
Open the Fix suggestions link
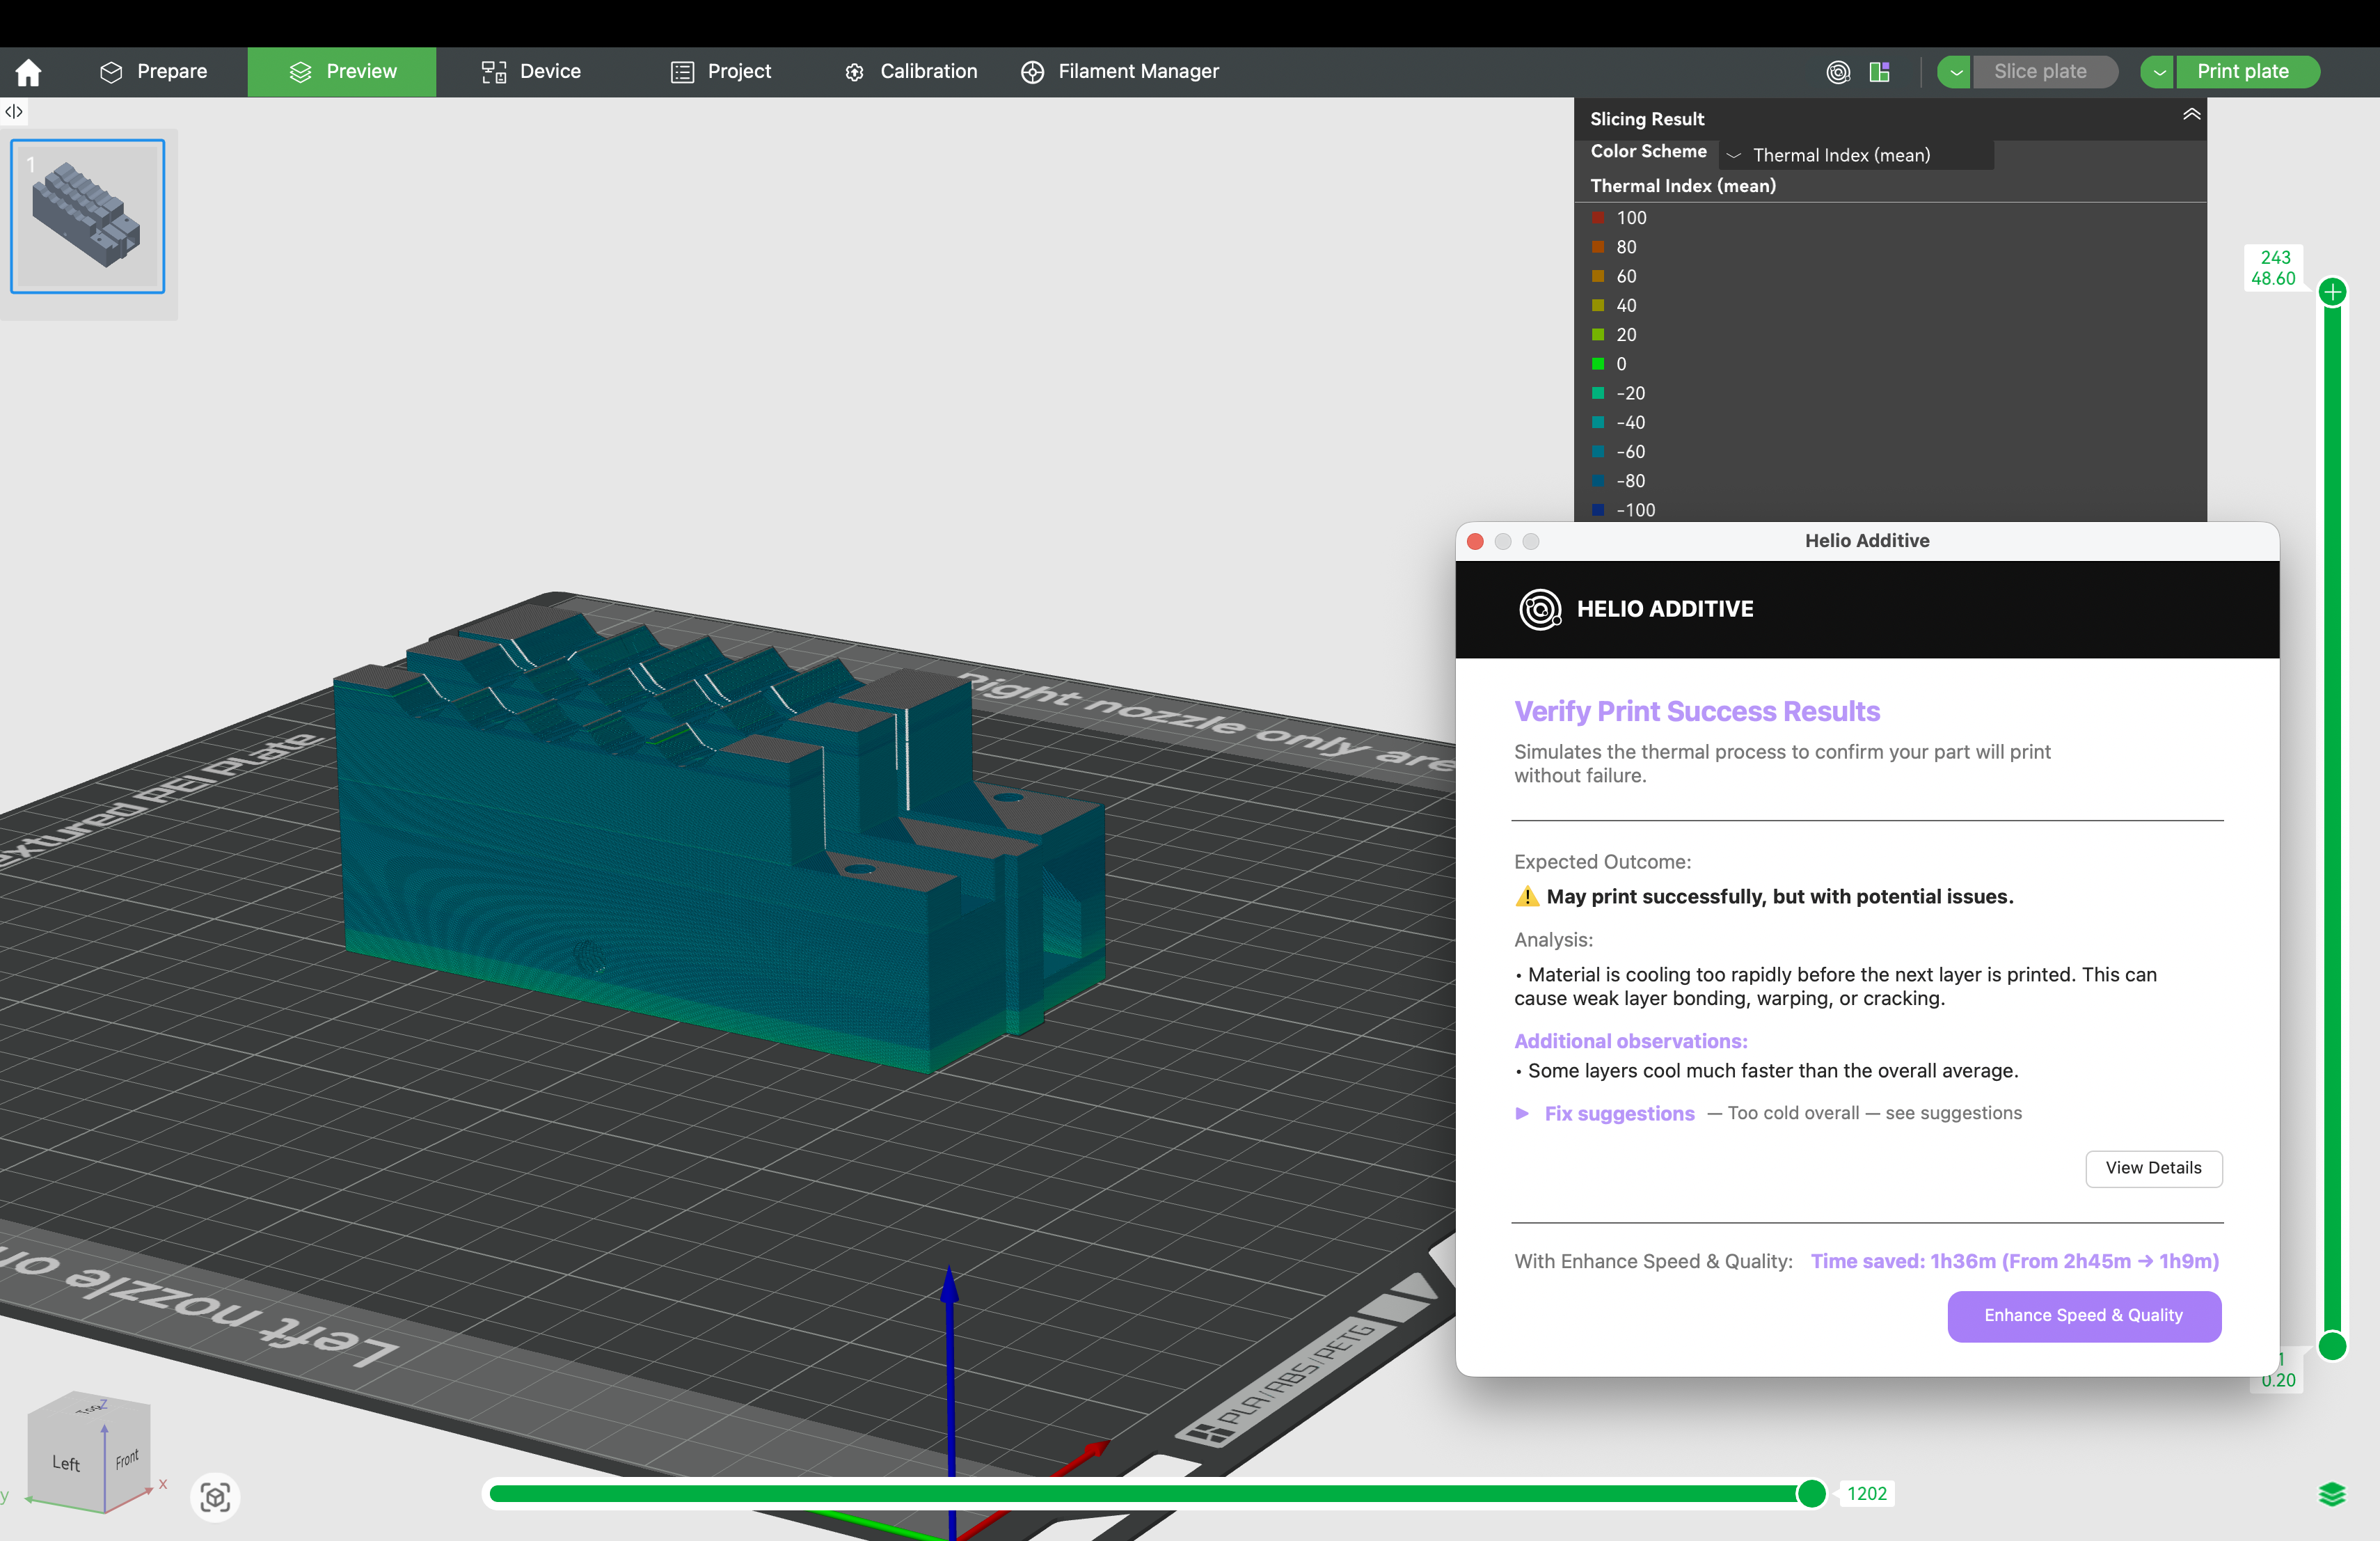pos(1619,1113)
